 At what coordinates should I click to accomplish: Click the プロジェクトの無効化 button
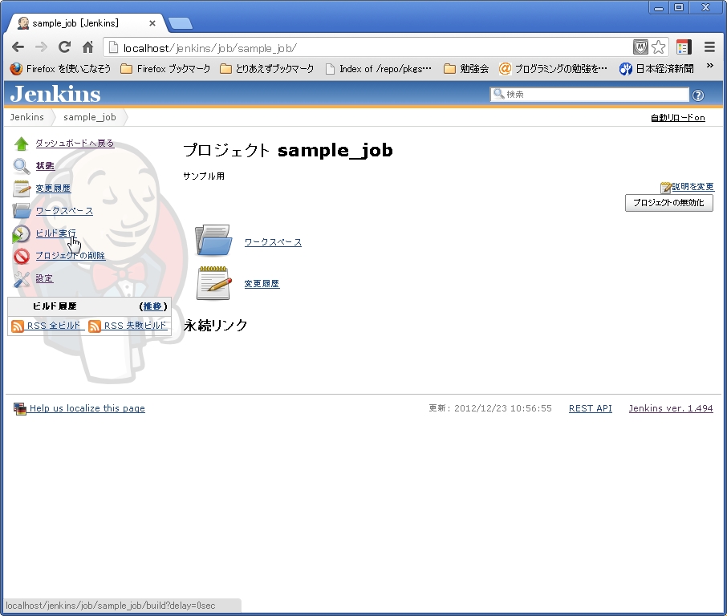[669, 203]
